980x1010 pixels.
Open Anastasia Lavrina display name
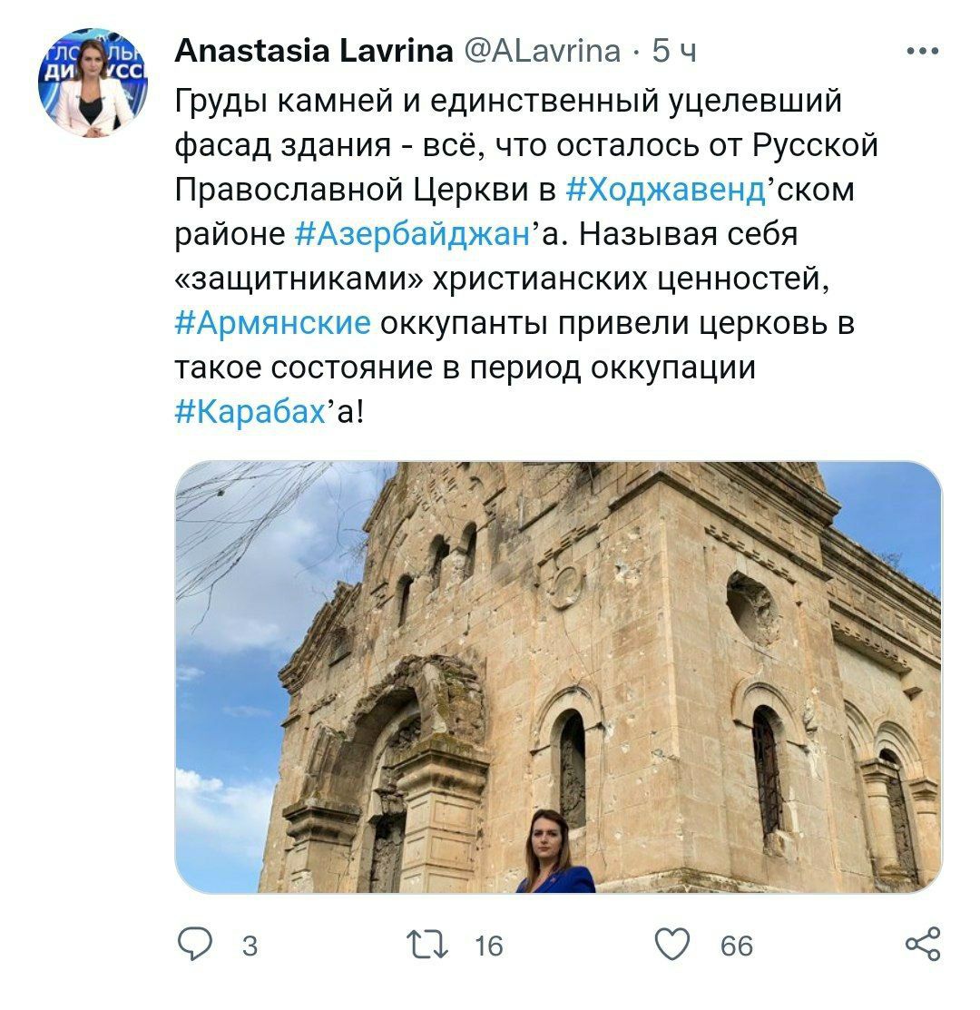pyautogui.click(x=314, y=51)
